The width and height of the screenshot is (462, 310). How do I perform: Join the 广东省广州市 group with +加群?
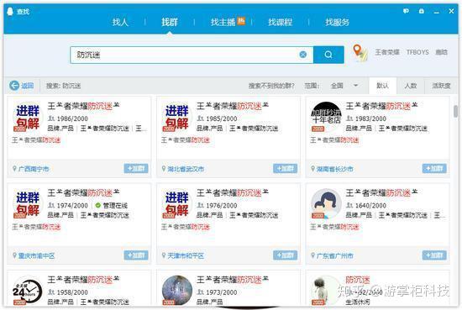click(434, 255)
